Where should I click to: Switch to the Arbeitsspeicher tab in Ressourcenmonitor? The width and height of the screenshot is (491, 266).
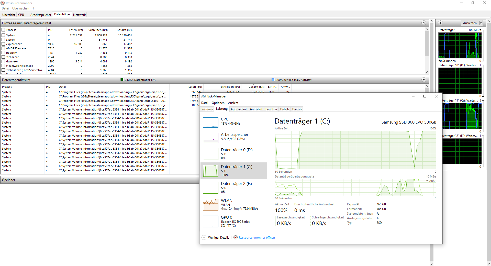pos(41,15)
